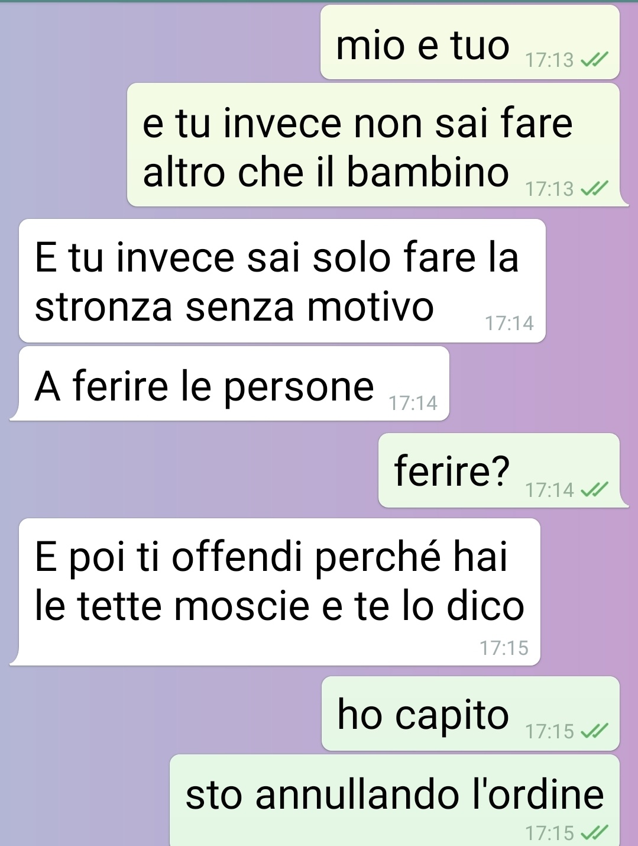The height and width of the screenshot is (846, 638).
Task: Tap the 17:13 timestamp on 'mio e tuo'
Action: (x=549, y=60)
